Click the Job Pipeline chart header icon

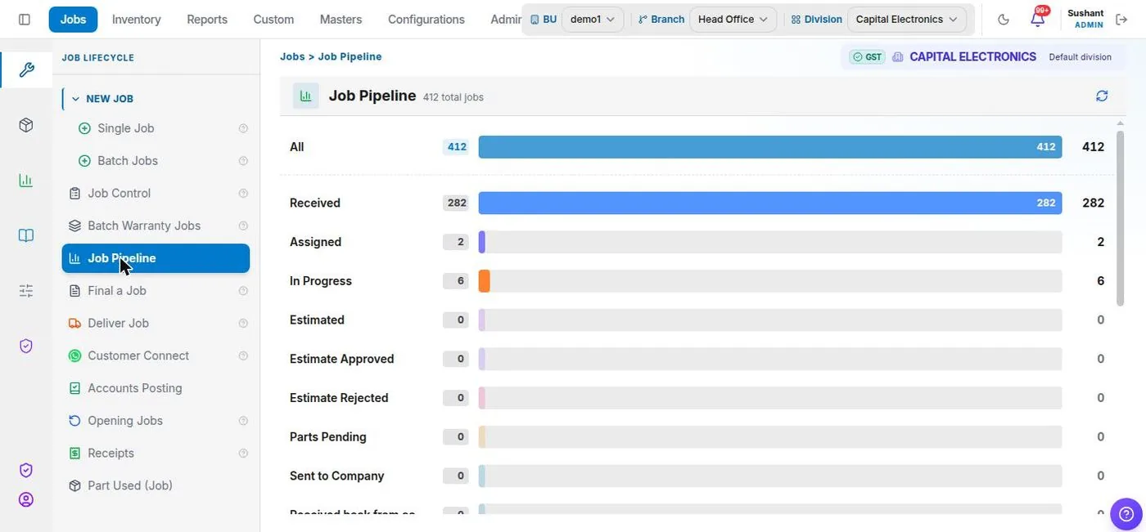[x=306, y=96]
